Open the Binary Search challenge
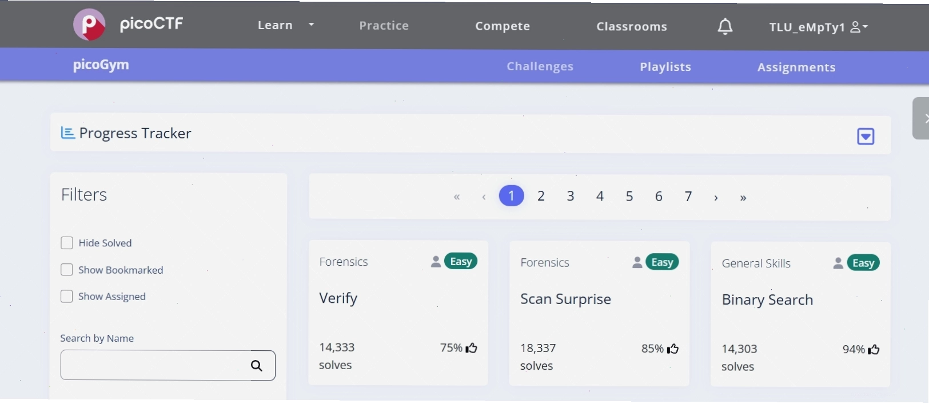This screenshot has width=929, height=404. point(767,300)
